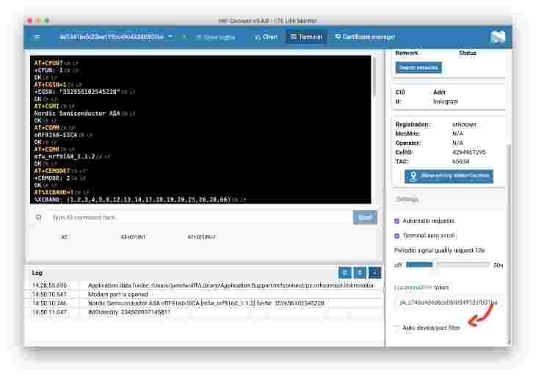Viewport: 536px width, 378px height.
Task: Toggle the Terminal auto scroll checkbox
Action: [396, 236]
